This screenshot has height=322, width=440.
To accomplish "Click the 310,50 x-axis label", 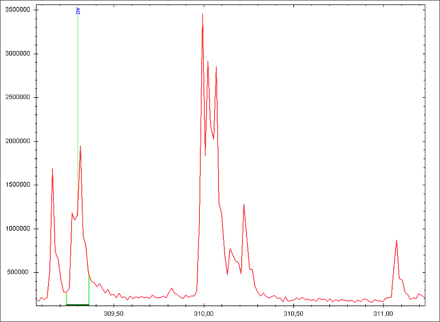I will (x=294, y=314).
